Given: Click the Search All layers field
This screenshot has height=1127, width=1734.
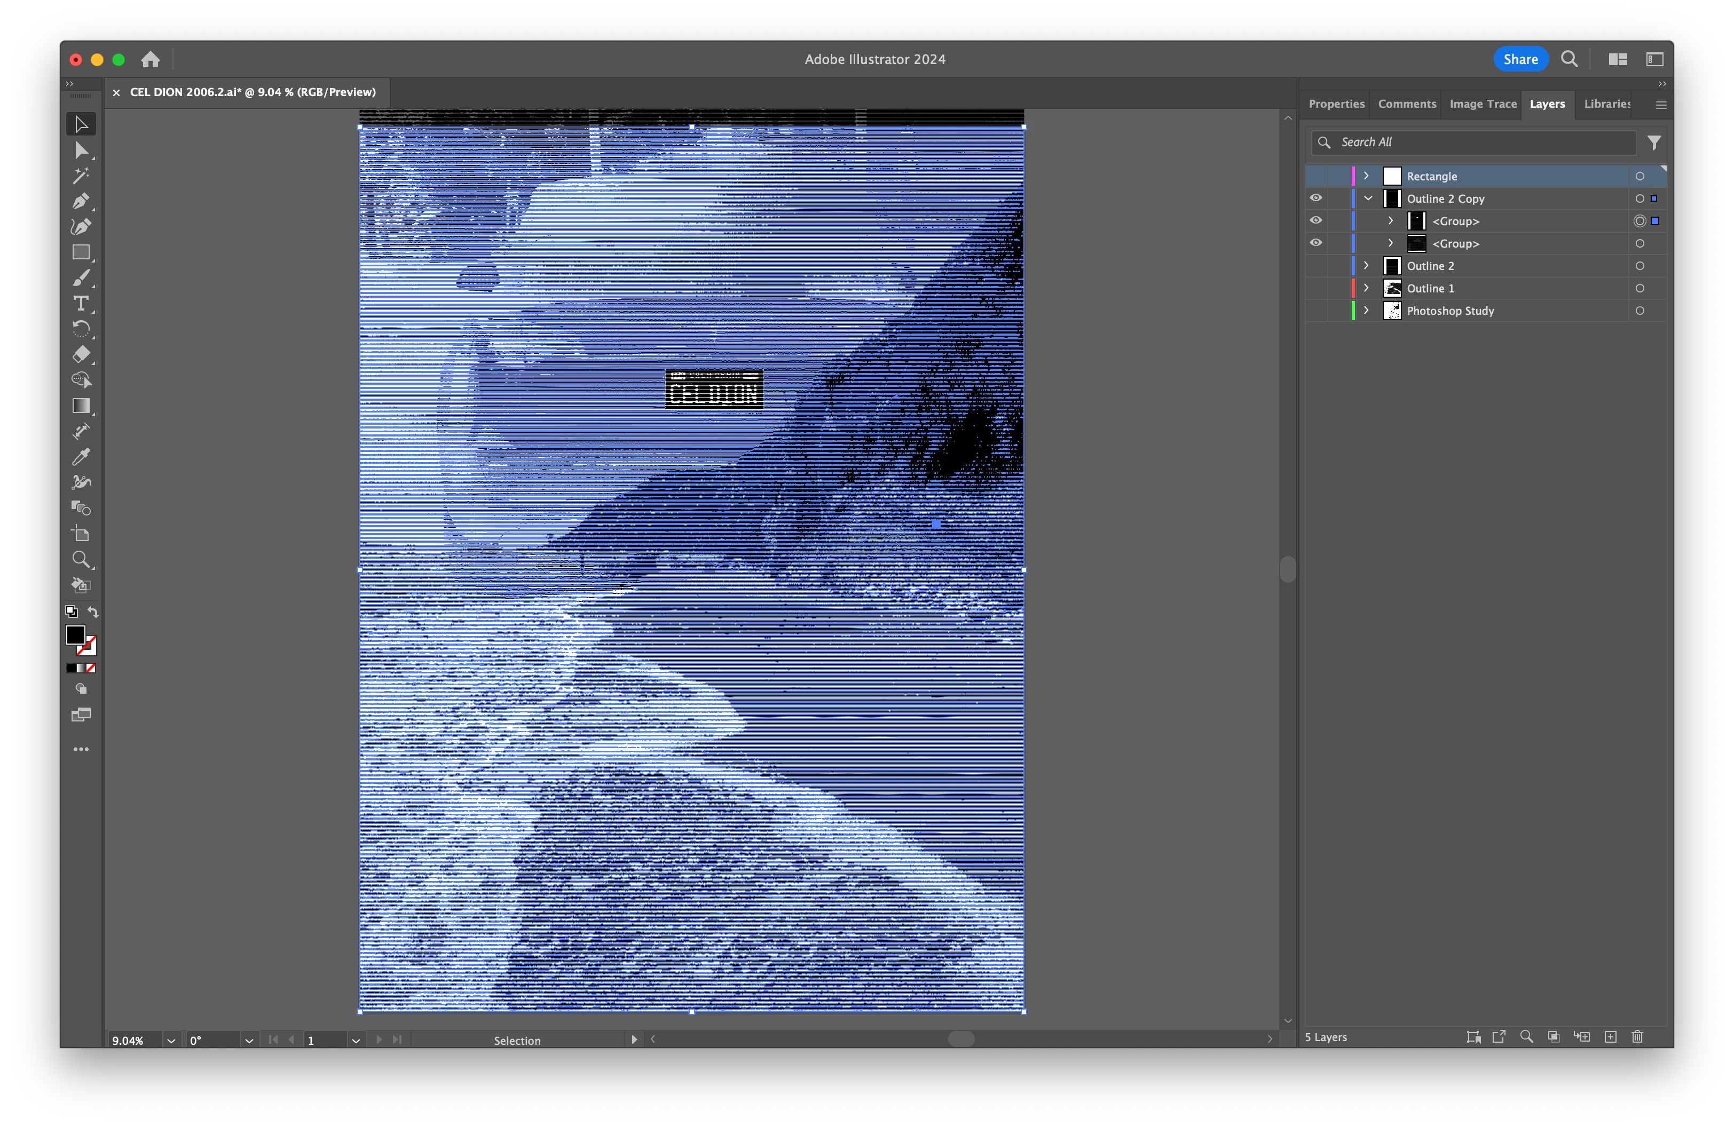Looking at the screenshot, I should pyautogui.click(x=1479, y=142).
